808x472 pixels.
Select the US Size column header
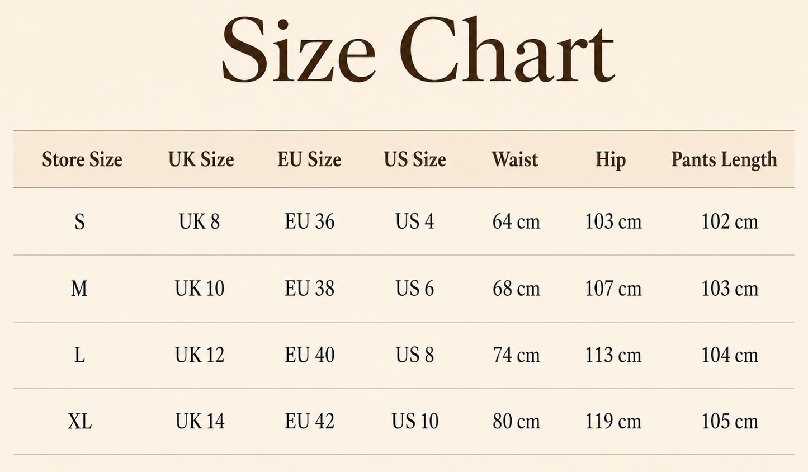[415, 159]
